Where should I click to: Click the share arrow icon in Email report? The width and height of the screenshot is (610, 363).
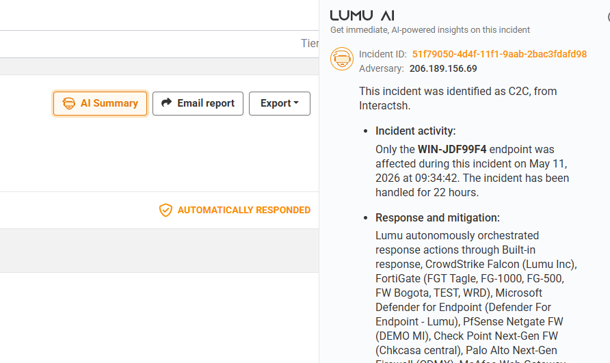[166, 103]
